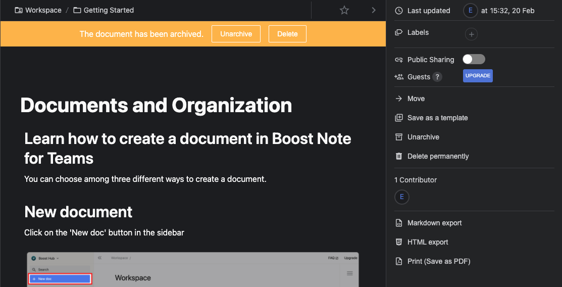Click the 1 Contributor label

pos(416,180)
